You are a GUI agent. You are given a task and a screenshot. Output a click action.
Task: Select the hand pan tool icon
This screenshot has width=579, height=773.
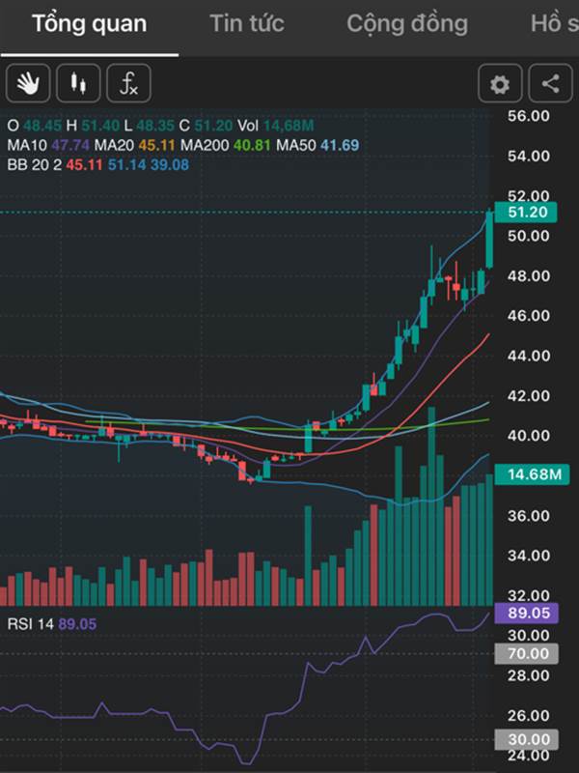(28, 83)
